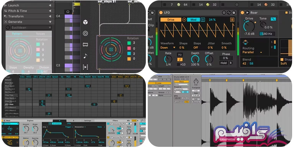This screenshot has width=294, height=148.
Task: Click the Phase 0 % field
Action: pos(226,58)
